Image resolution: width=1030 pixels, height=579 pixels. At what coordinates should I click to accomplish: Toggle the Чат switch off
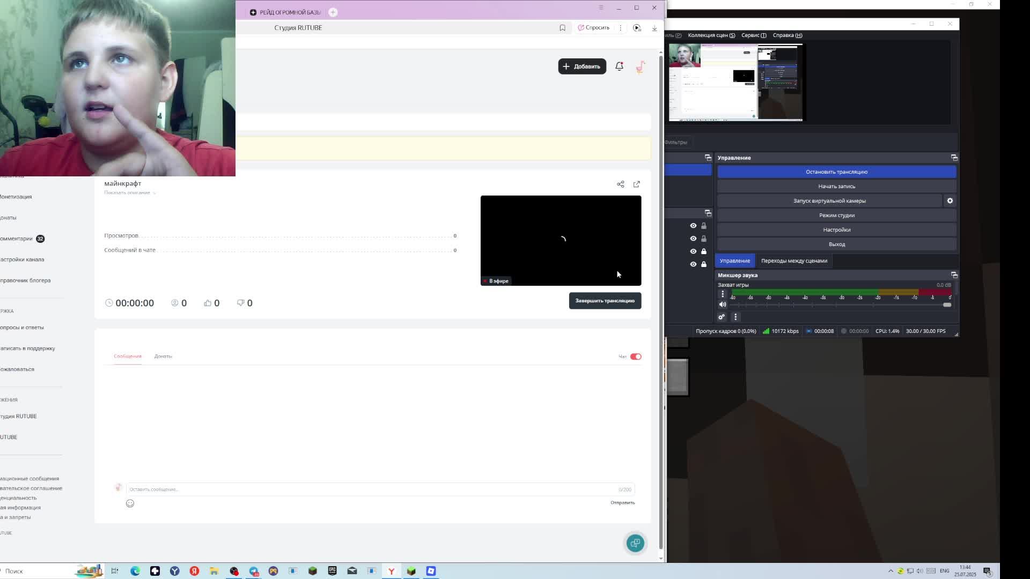[x=636, y=357]
